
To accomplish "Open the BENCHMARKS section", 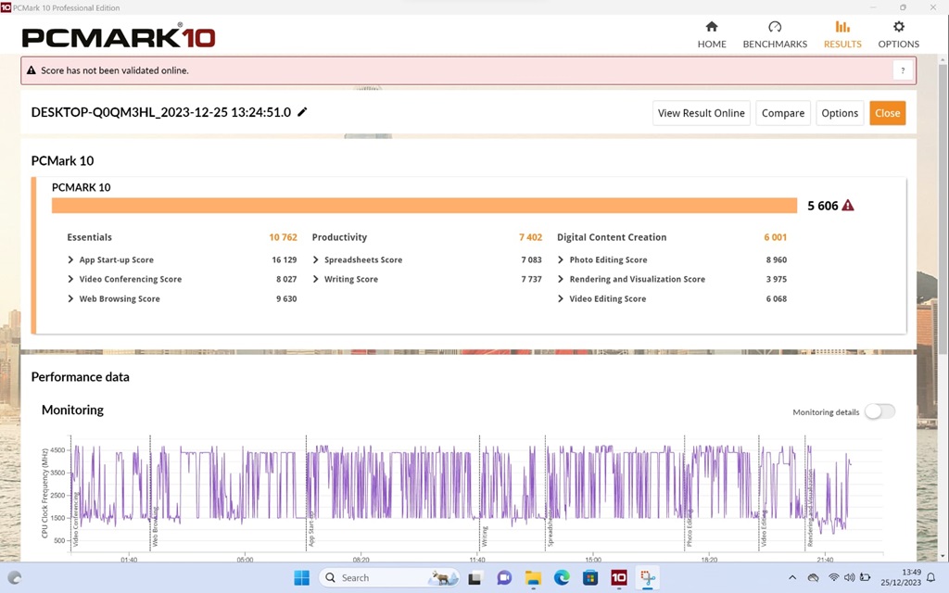I will click(x=775, y=34).
